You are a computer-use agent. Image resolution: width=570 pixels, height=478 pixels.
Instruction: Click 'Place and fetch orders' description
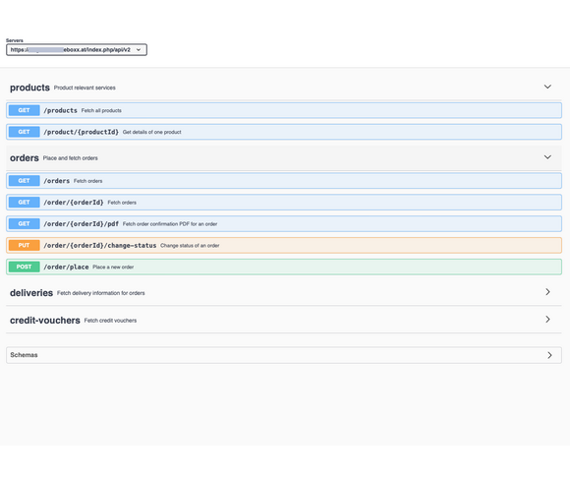(x=71, y=158)
